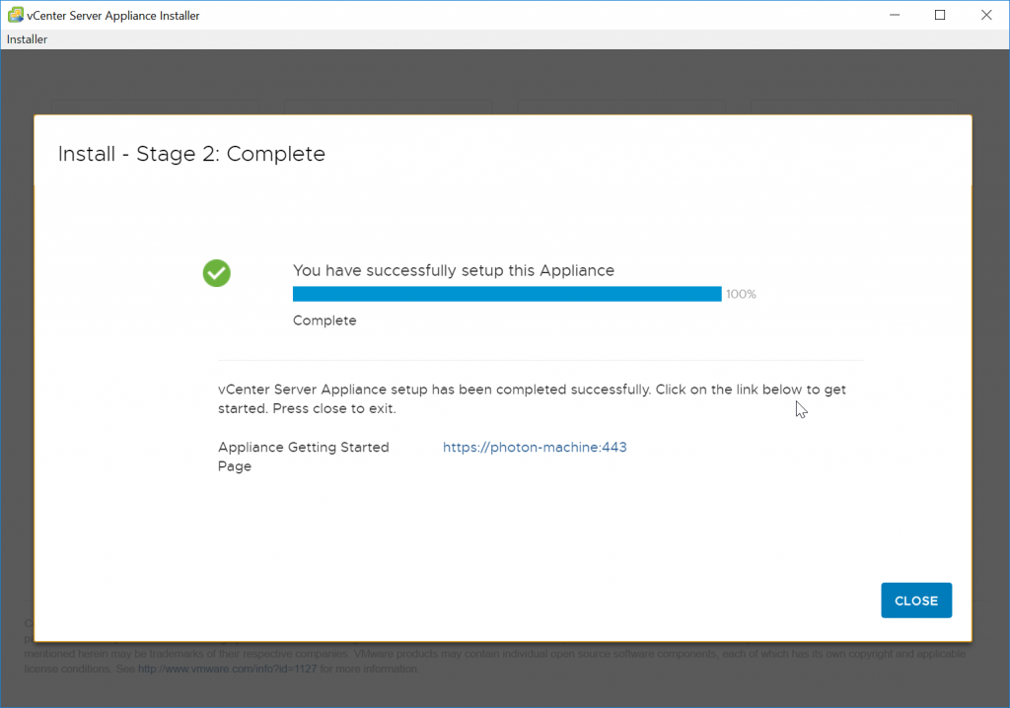Click the 'Appliance Getting Started Page' label
The width and height of the screenshot is (1010, 708).
point(304,457)
